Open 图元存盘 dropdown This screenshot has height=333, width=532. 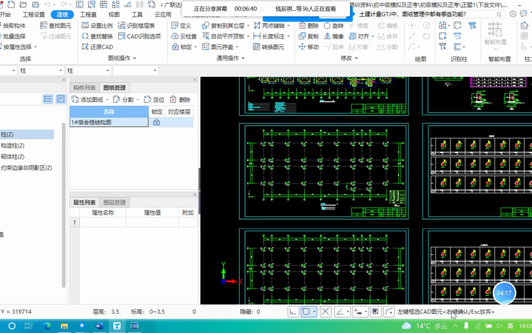(237, 47)
